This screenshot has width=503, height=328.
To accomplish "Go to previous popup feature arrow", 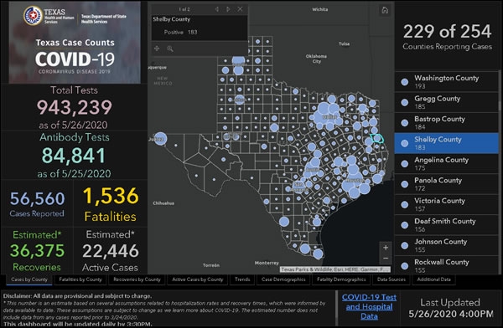I will click(x=217, y=9).
